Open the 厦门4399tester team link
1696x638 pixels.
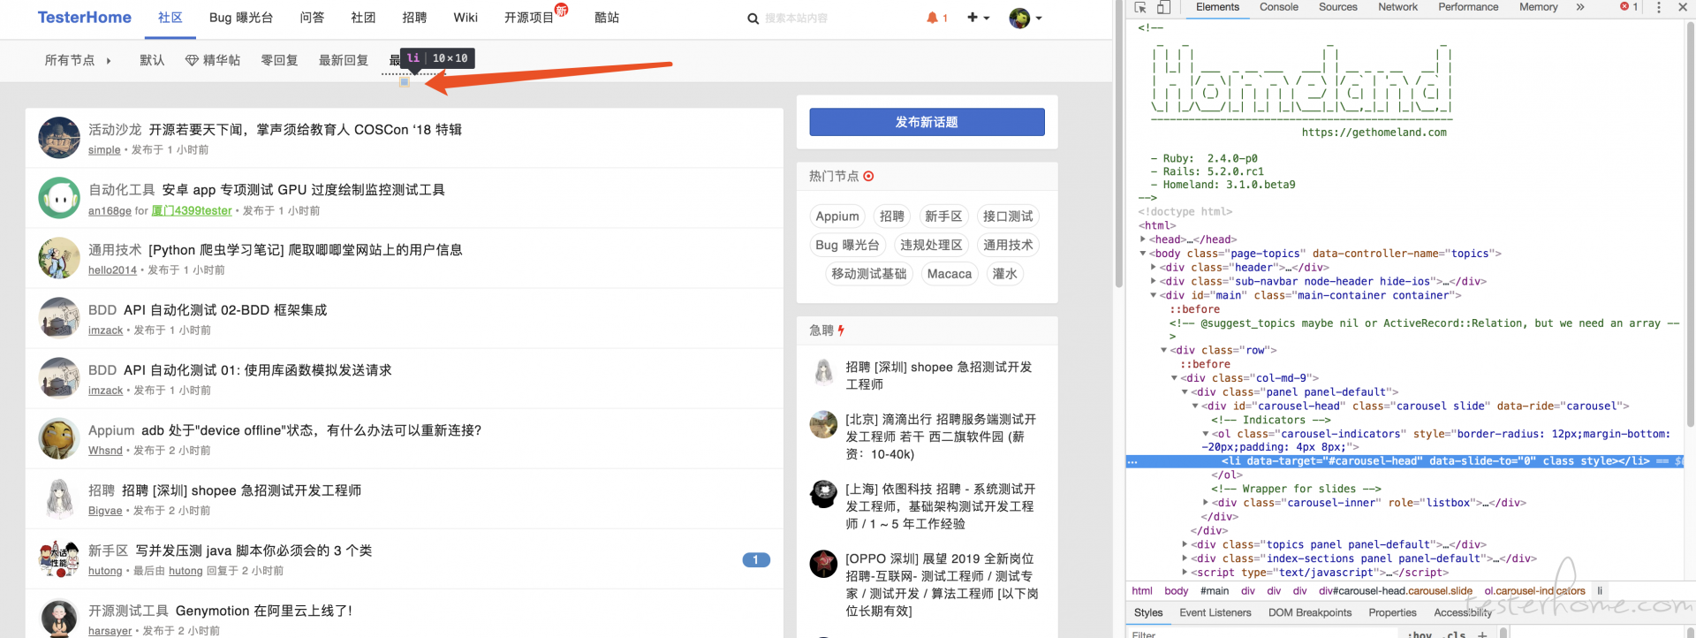[192, 211]
